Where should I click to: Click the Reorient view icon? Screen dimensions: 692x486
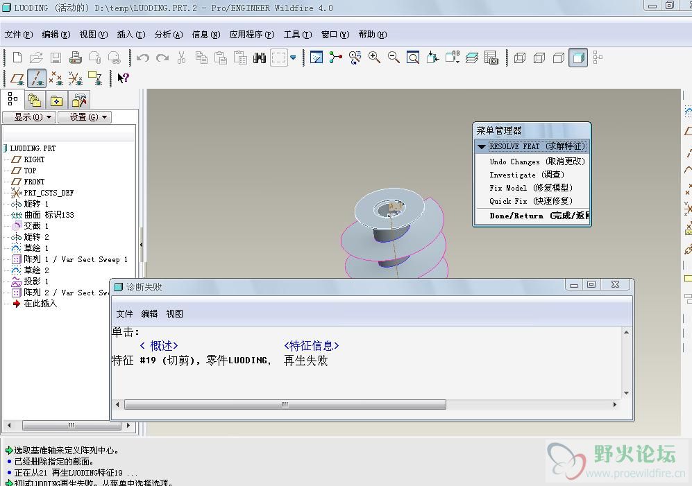coord(432,58)
